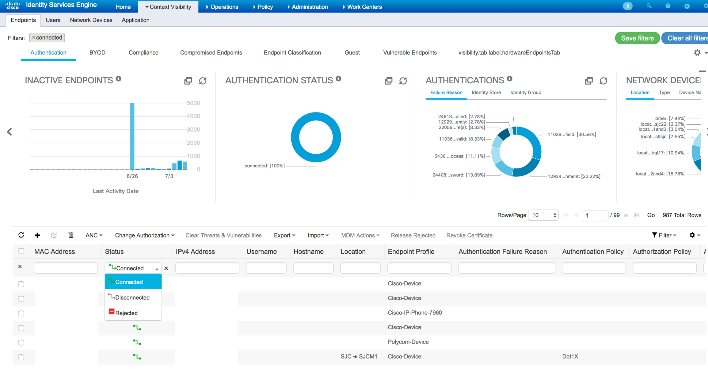
Task: Refresh the endpoints table
Action: (21, 235)
